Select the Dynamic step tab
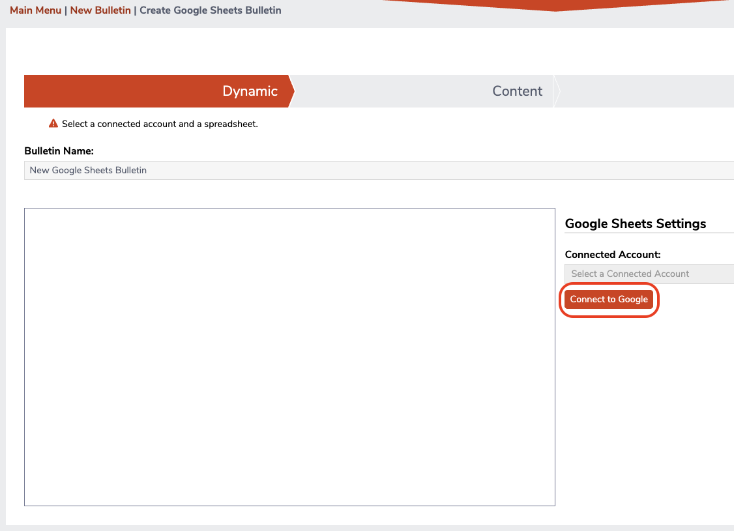 pyautogui.click(x=159, y=91)
